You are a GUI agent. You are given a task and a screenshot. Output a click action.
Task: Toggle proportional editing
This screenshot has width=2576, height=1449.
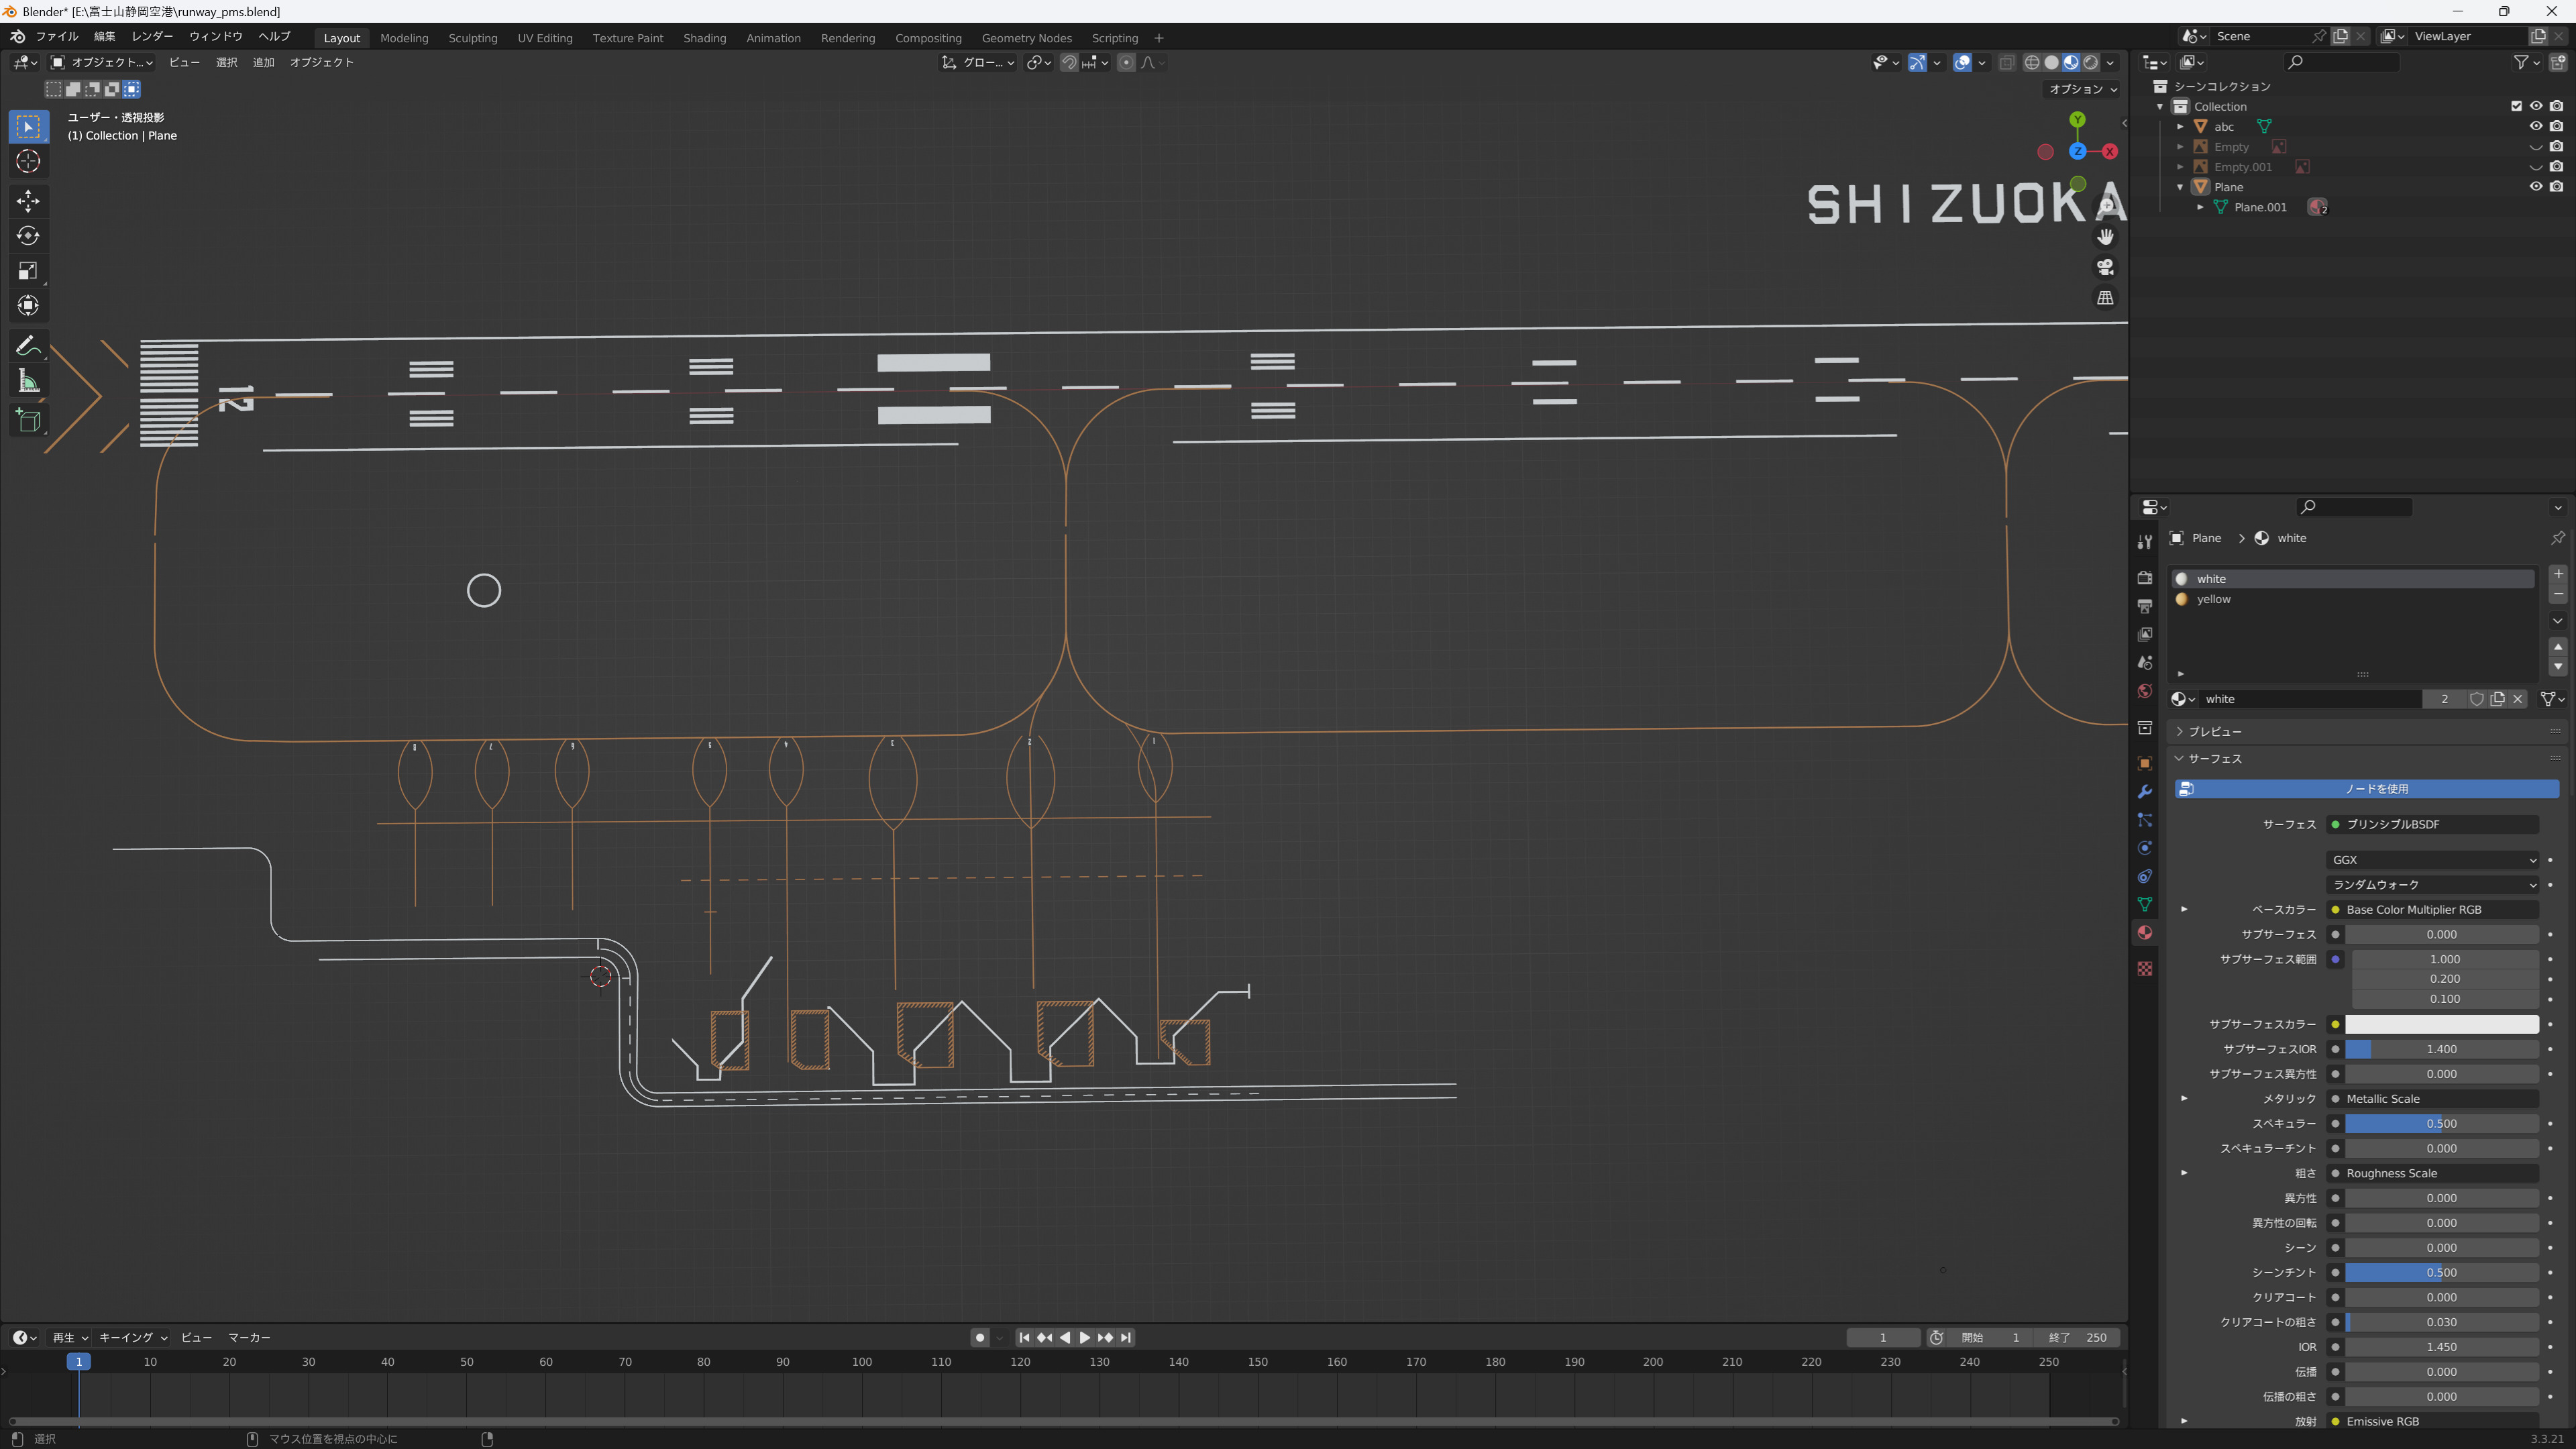tap(1126, 62)
